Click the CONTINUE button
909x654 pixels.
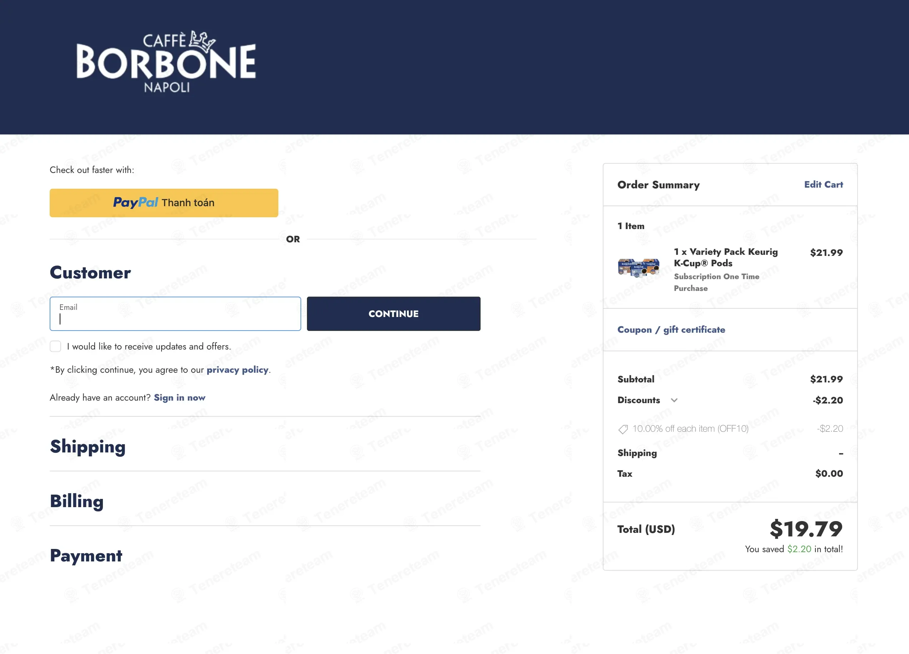click(394, 314)
